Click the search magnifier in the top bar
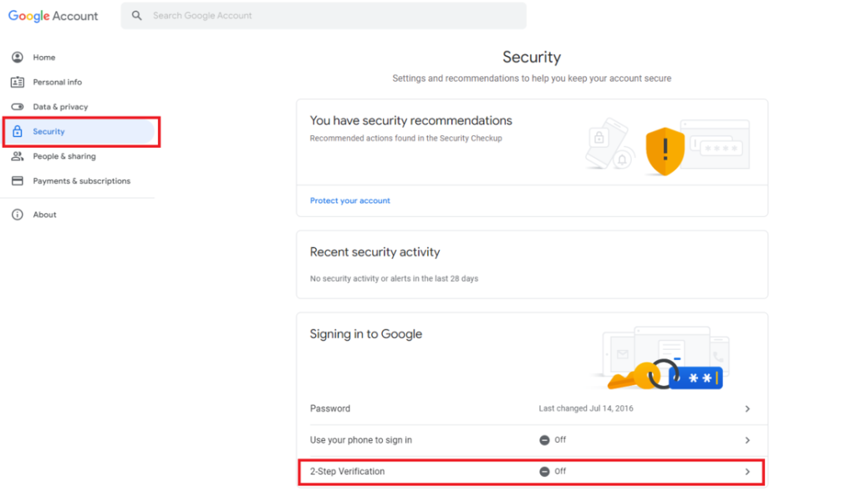The image size is (856, 497). (136, 15)
